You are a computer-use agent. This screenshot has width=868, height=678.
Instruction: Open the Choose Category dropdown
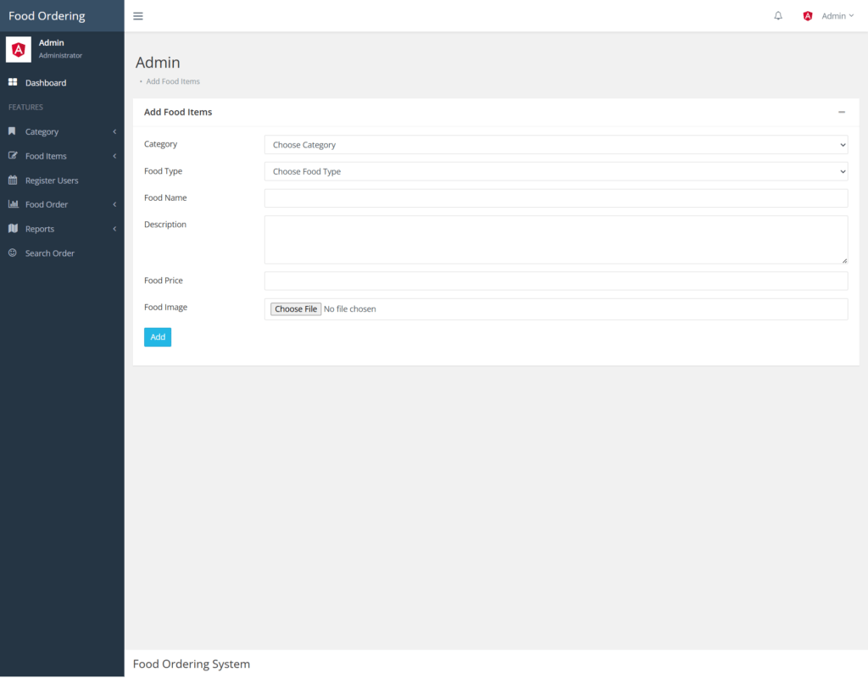pyautogui.click(x=556, y=144)
